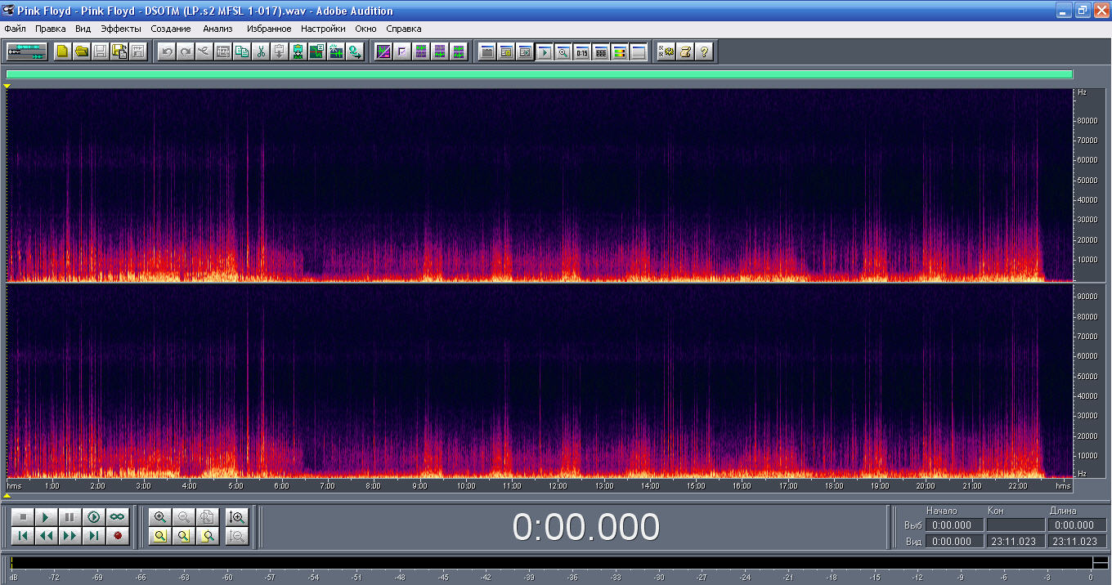Click the Play to End circled button
This screenshot has height=585, width=1112.
tap(94, 516)
